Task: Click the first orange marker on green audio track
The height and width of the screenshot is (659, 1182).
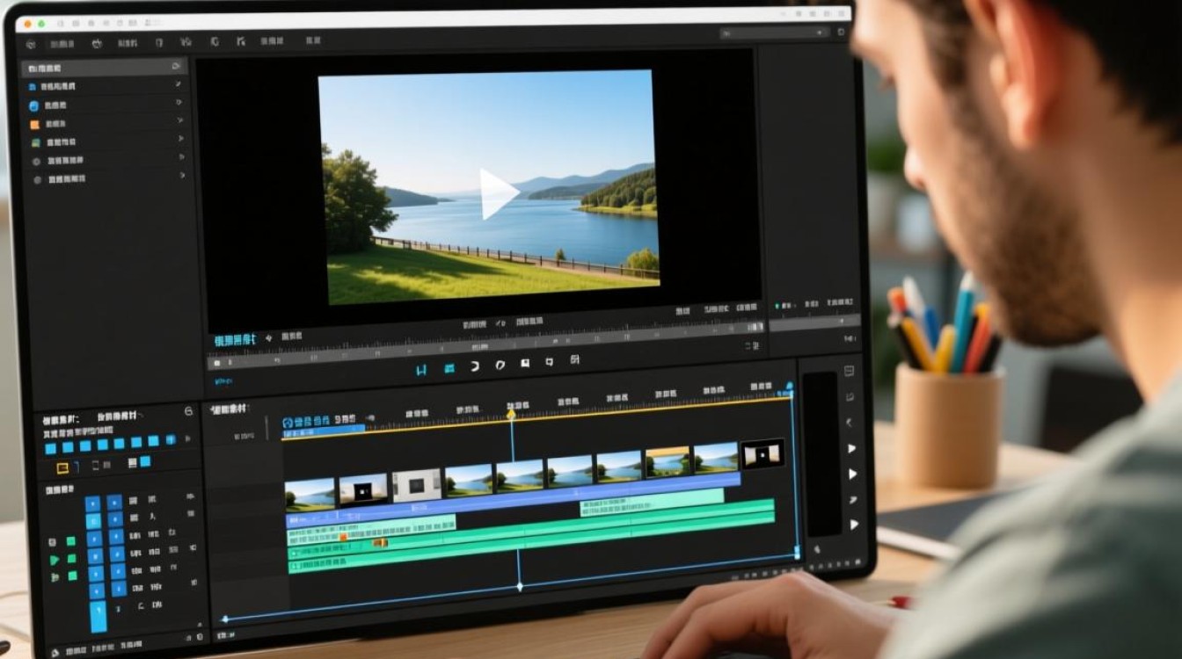Action: [343, 537]
